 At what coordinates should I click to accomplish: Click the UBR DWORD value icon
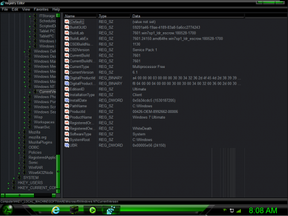67,145
